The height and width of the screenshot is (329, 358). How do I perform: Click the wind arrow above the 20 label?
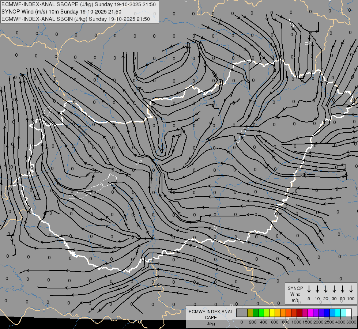326,289
